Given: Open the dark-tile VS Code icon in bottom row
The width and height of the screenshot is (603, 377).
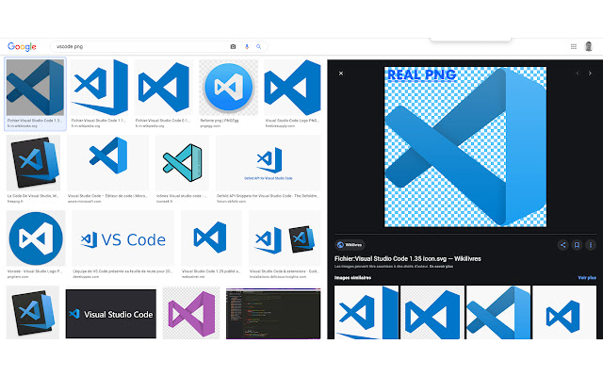Looking at the screenshot, I should coord(33,312).
